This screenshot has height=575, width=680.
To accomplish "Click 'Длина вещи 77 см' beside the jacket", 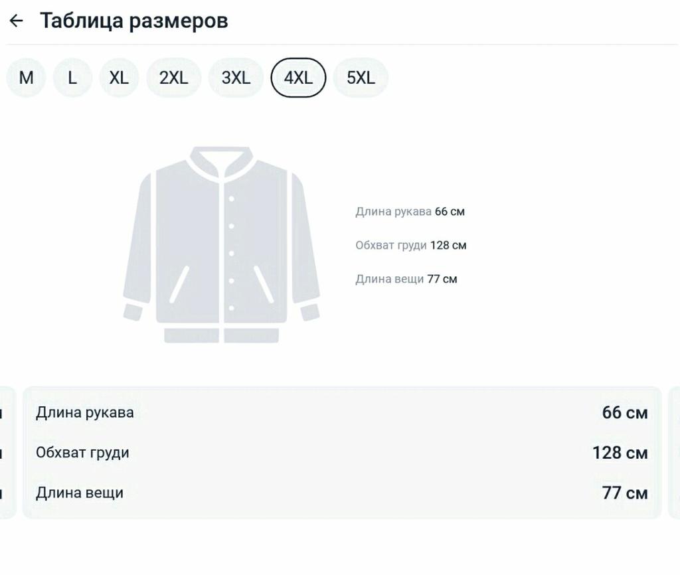I will (x=406, y=279).
